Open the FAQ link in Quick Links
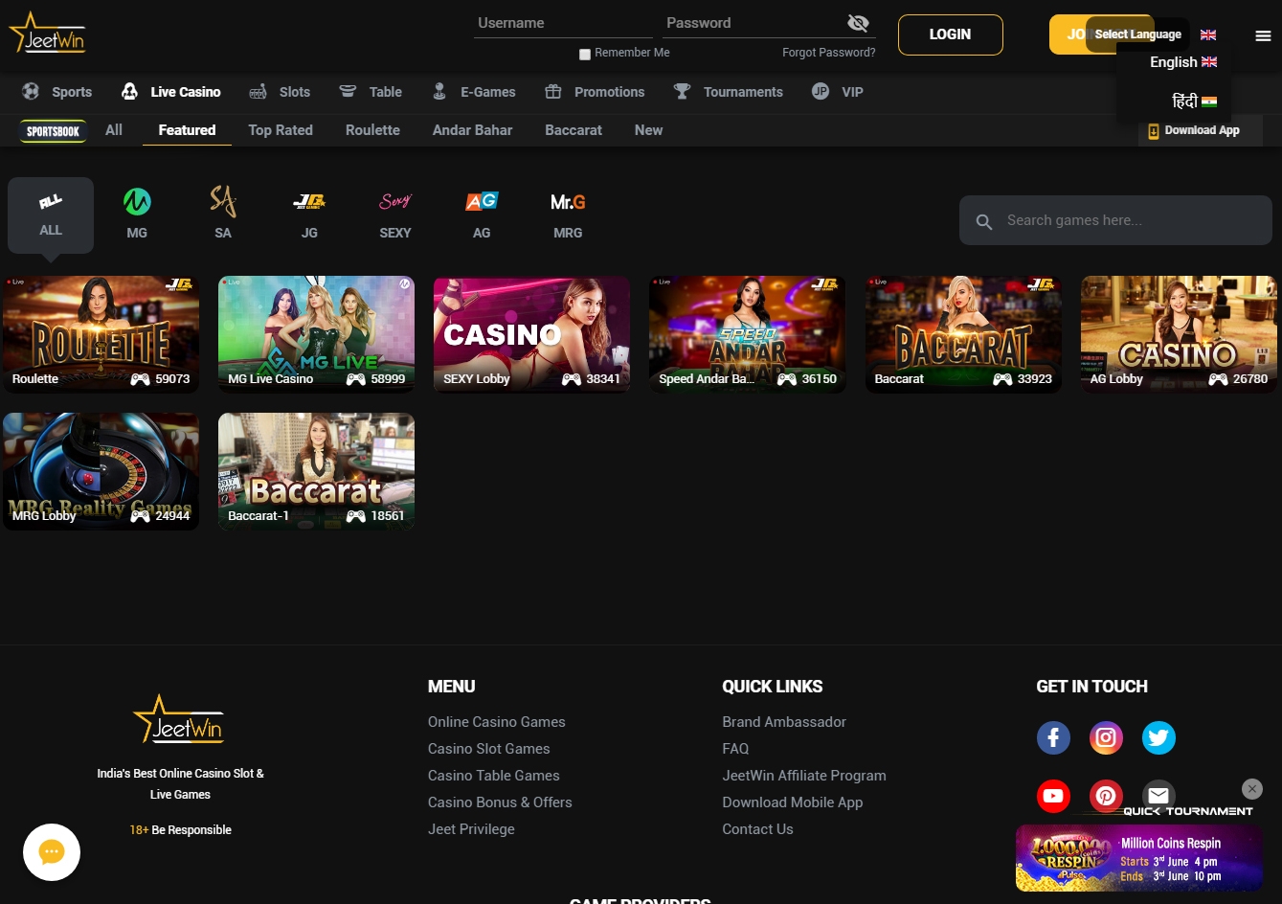Screen dimensions: 1282x904 pos(735,749)
